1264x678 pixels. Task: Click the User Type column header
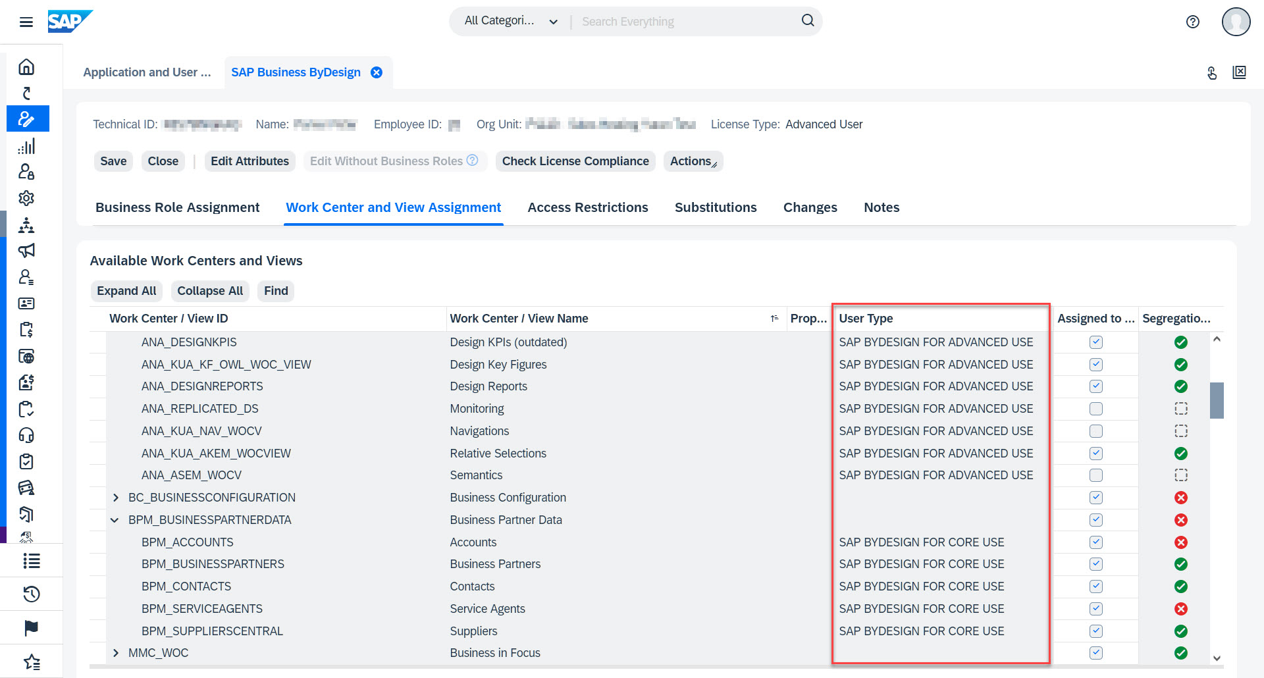click(941, 319)
